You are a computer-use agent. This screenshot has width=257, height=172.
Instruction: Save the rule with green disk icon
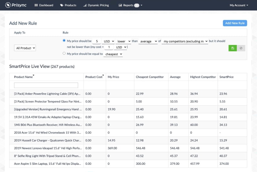click(232, 48)
